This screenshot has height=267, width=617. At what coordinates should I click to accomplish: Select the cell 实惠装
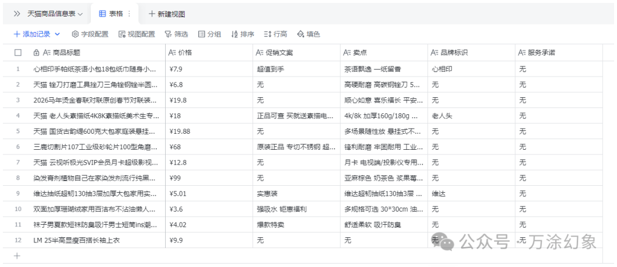tap(297, 194)
